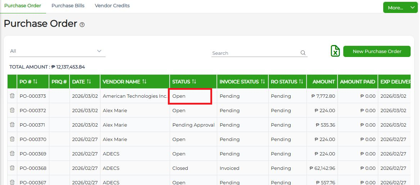Viewport: 420px width, 185px height.
Task: Sort the table by PO number
Action: pos(35,82)
